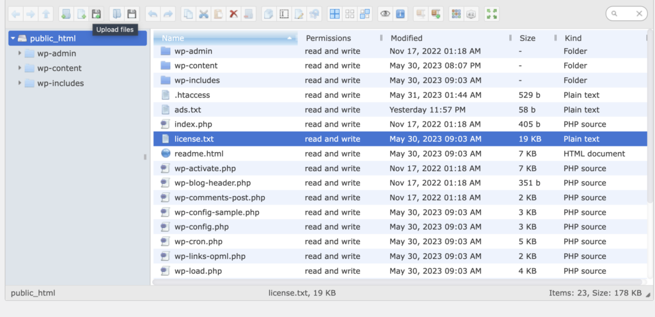
Task: Select wp-includes folder in tree sidebar
Action: point(60,83)
